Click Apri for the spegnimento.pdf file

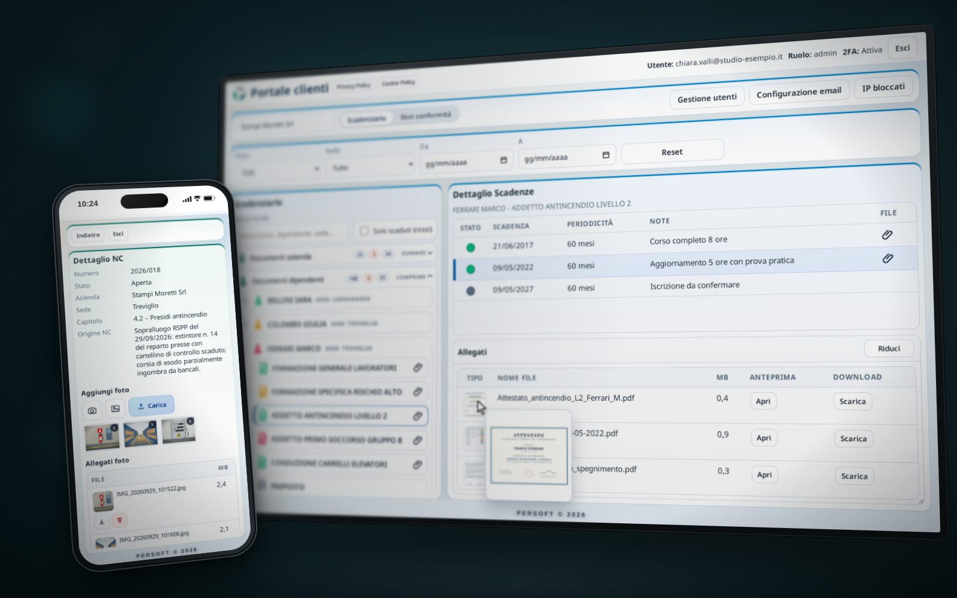[x=764, y=475]
